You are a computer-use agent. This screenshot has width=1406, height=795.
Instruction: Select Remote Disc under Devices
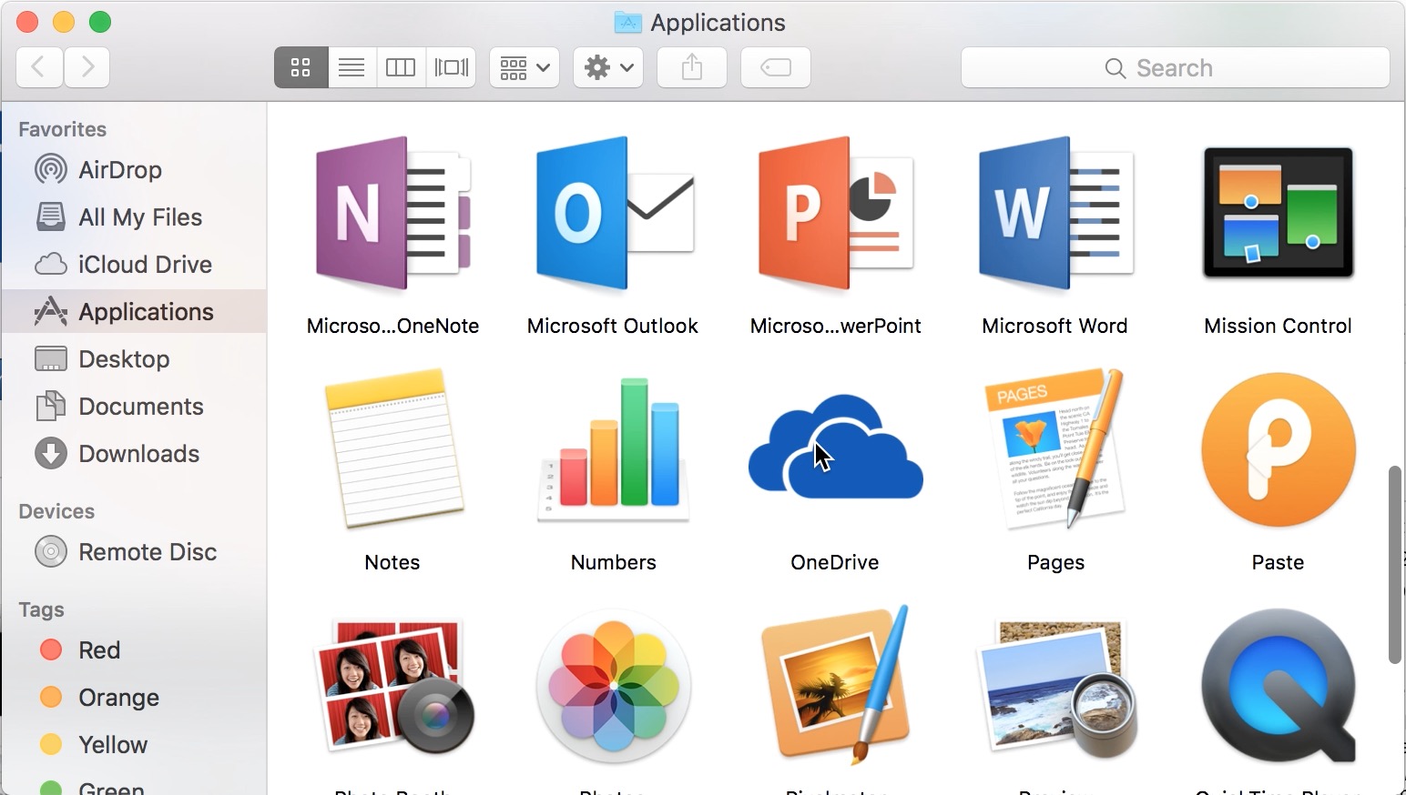click(134, 552)
